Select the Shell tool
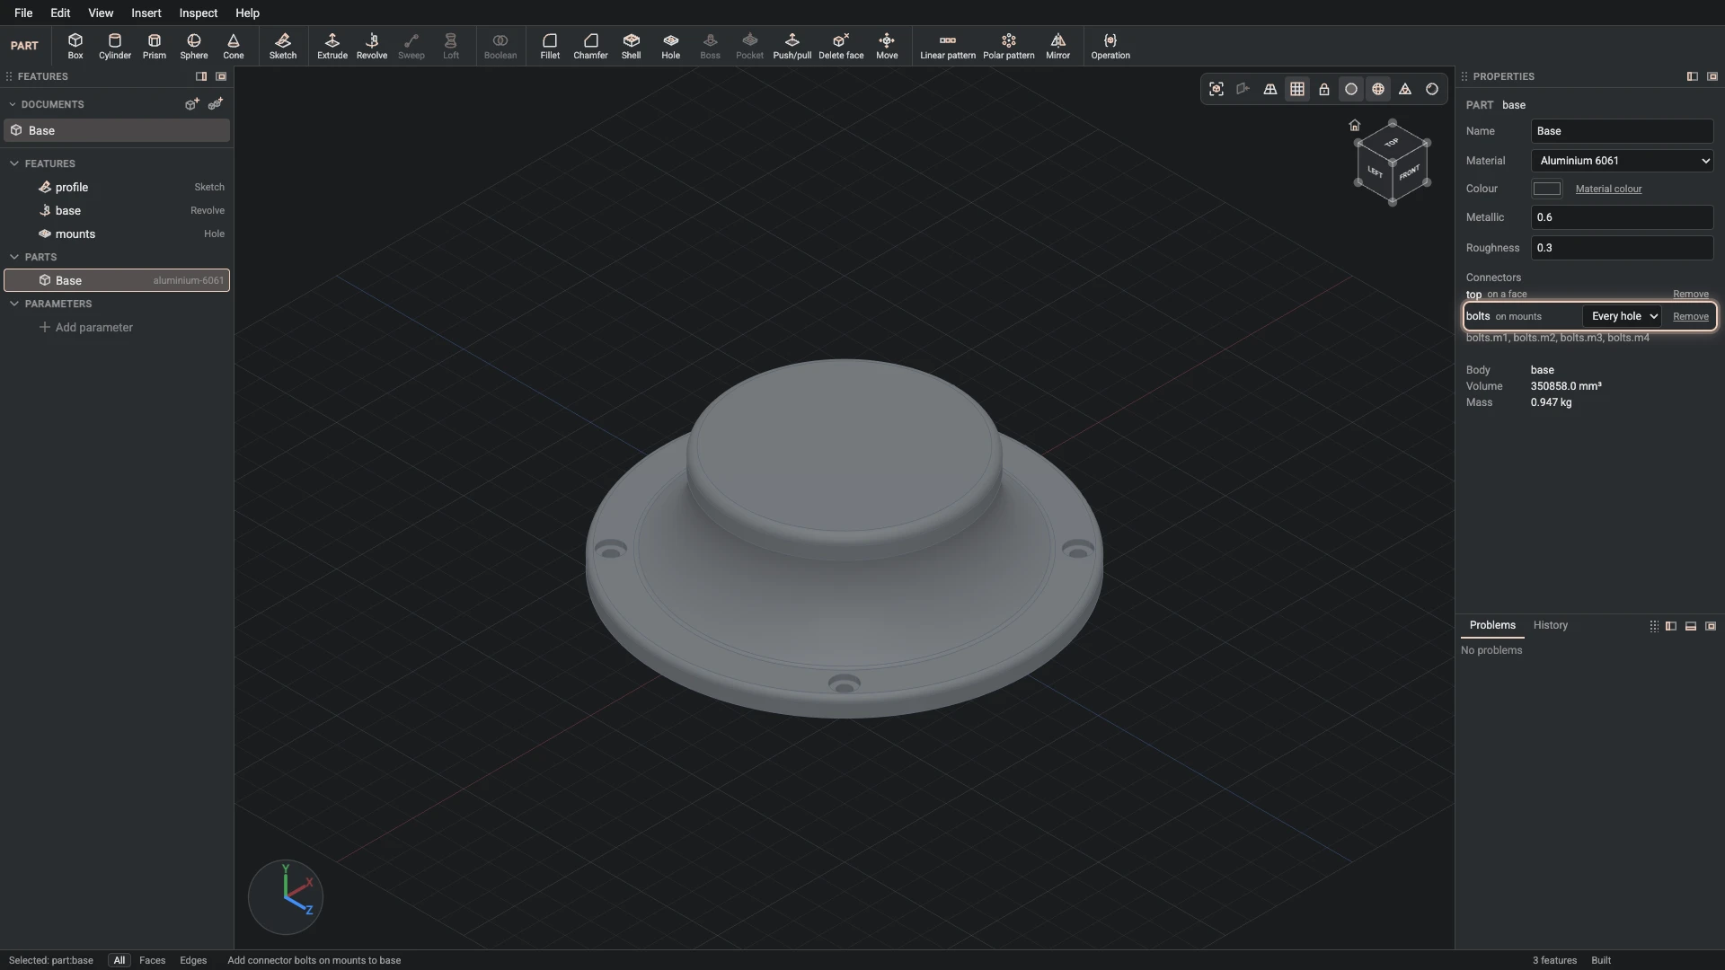 pos(632,46)
